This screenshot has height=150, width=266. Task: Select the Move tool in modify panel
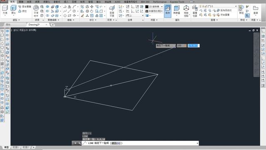click(92, 7)
